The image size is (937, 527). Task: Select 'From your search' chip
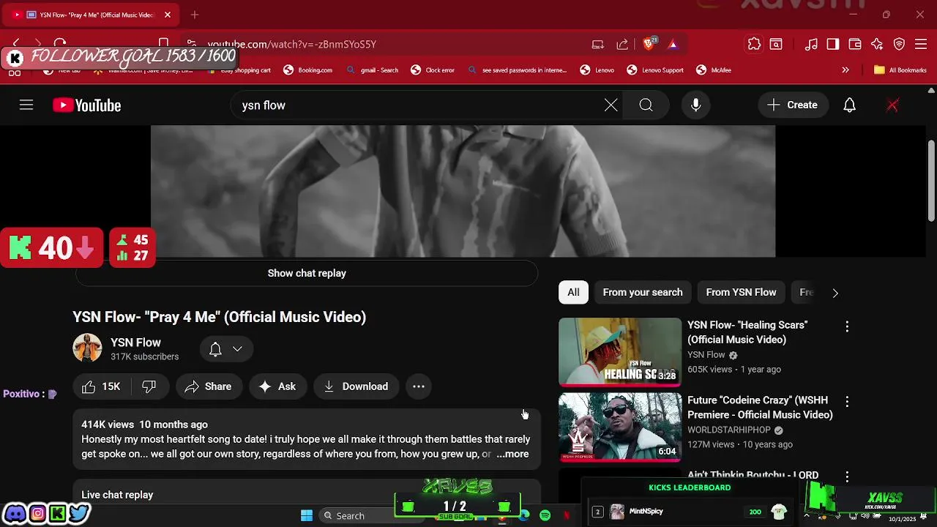643,292
